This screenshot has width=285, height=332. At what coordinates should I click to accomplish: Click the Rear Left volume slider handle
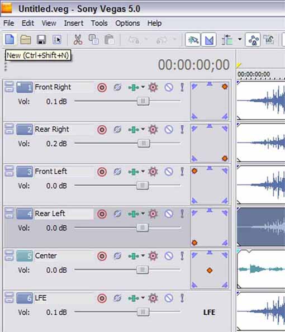[142, 227]
